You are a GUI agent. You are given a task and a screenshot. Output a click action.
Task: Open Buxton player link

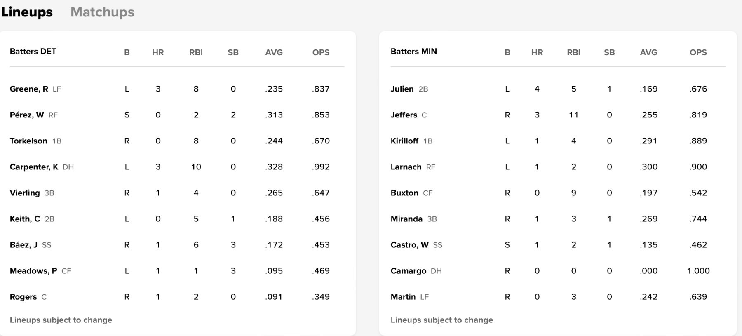click(404, 193)
